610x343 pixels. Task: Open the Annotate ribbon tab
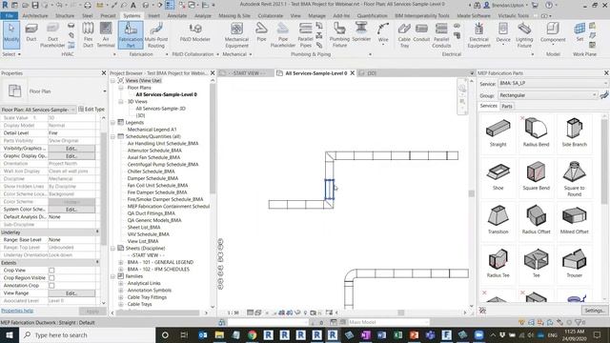point(177,15)
